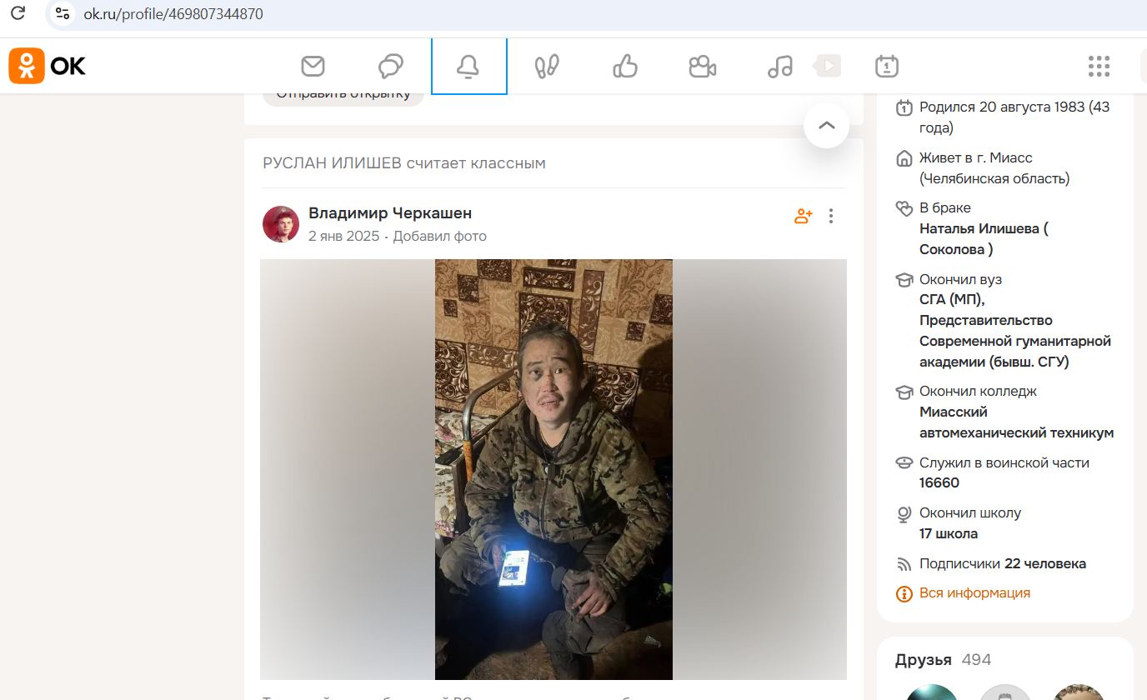Open Друзья 494 friends list
This screenshot has height=700, width=1147.
943,660
